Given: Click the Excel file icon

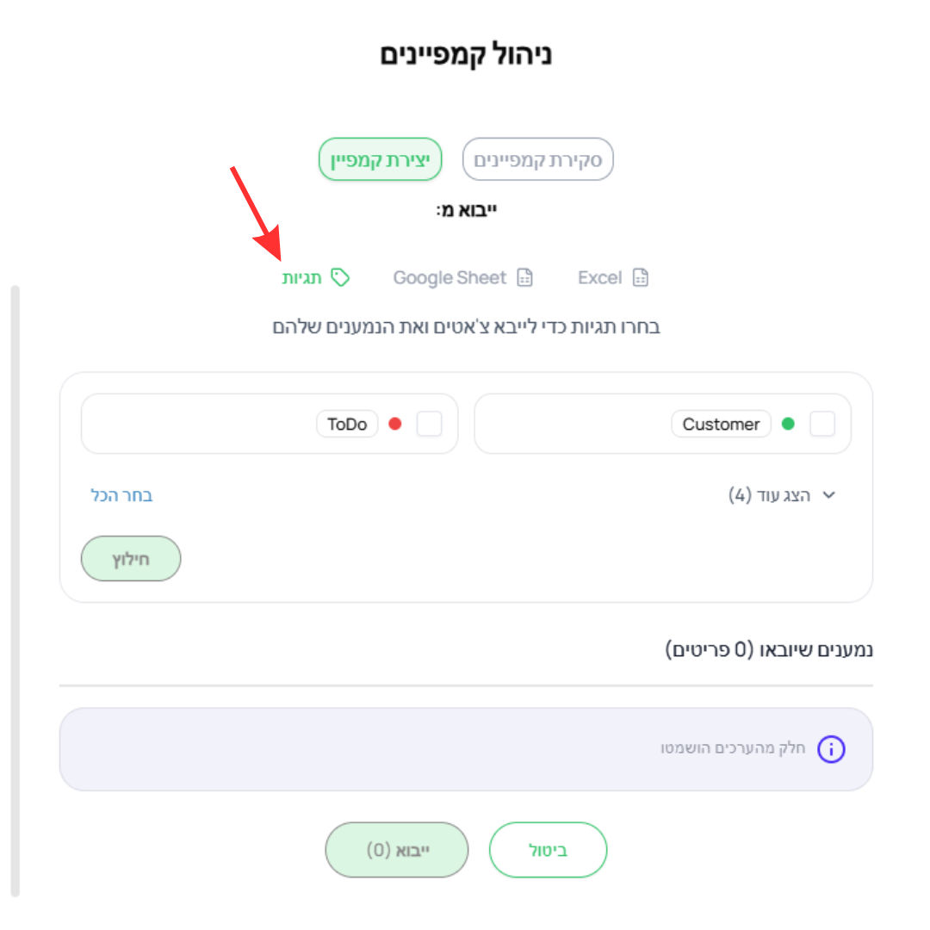Looking at the screenshot, I should click(x=641, y=277).
